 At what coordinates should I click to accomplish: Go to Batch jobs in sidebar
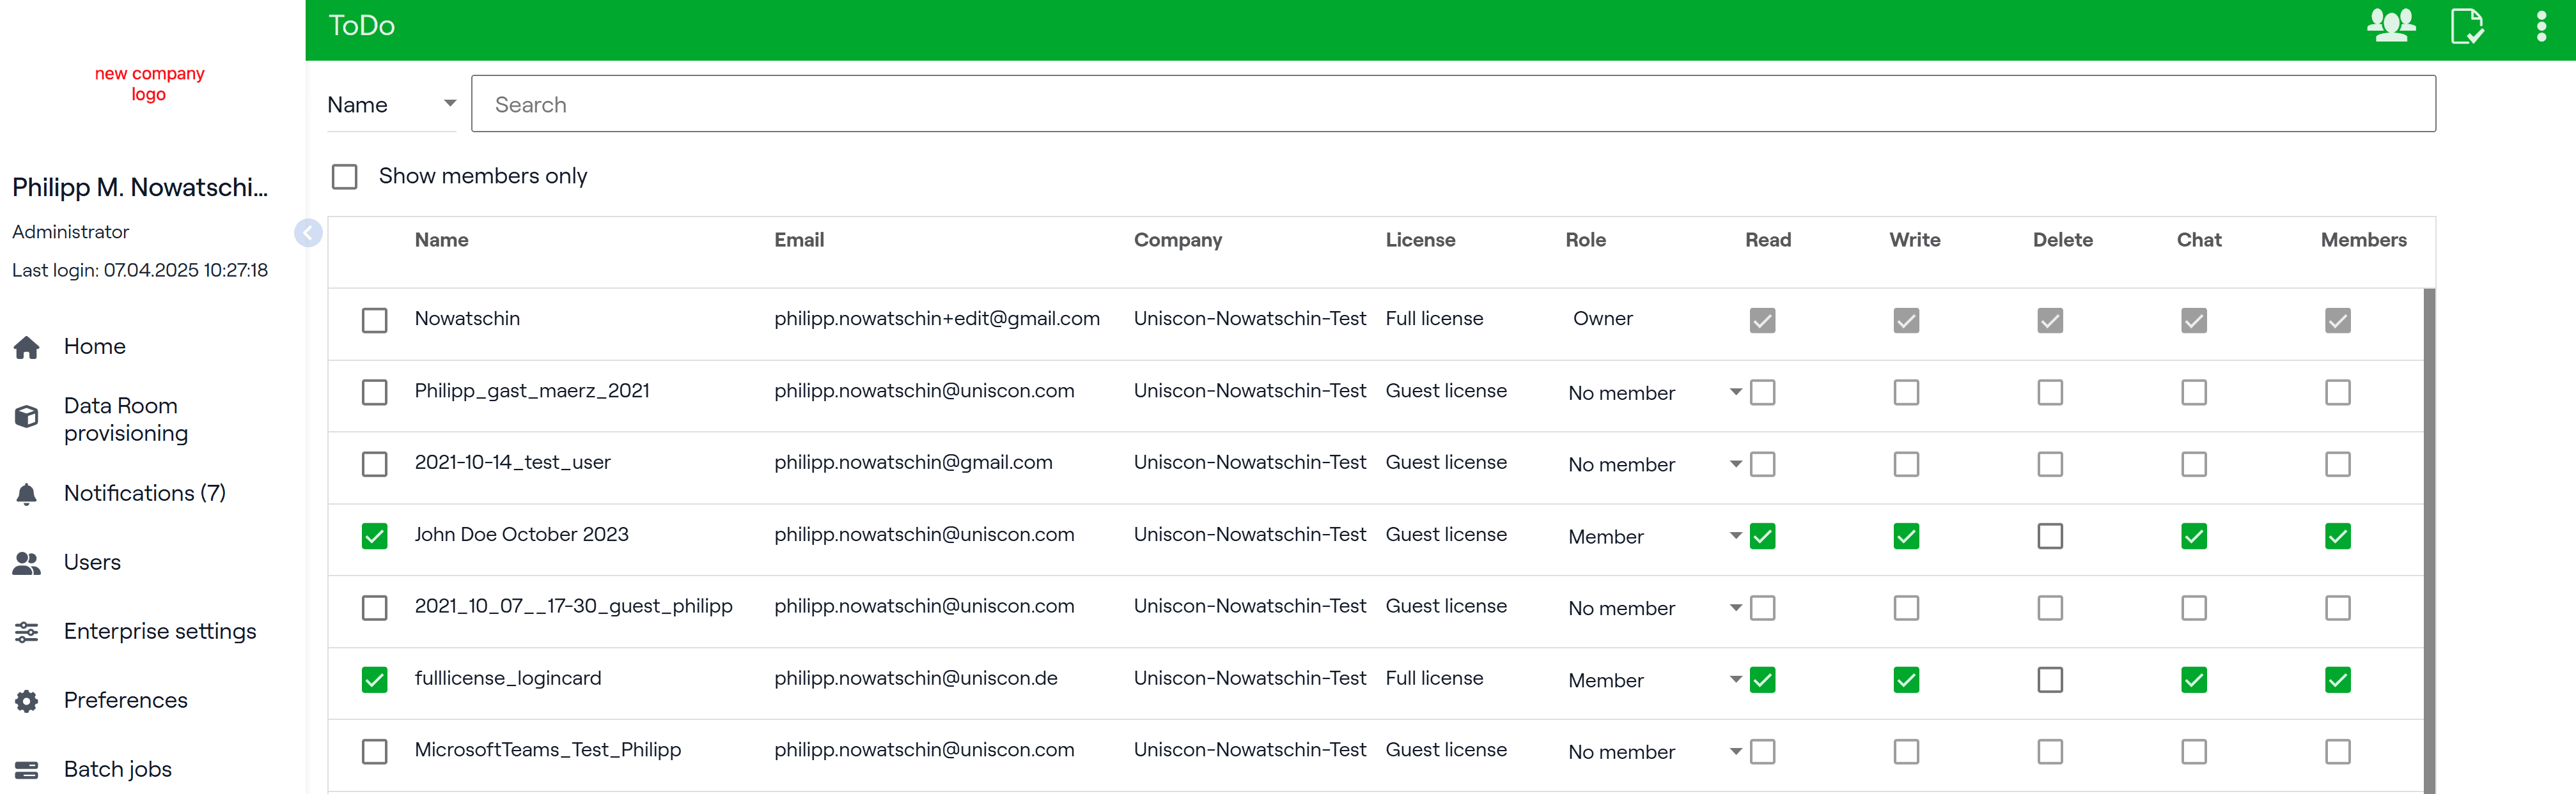(x=117, y=769)
